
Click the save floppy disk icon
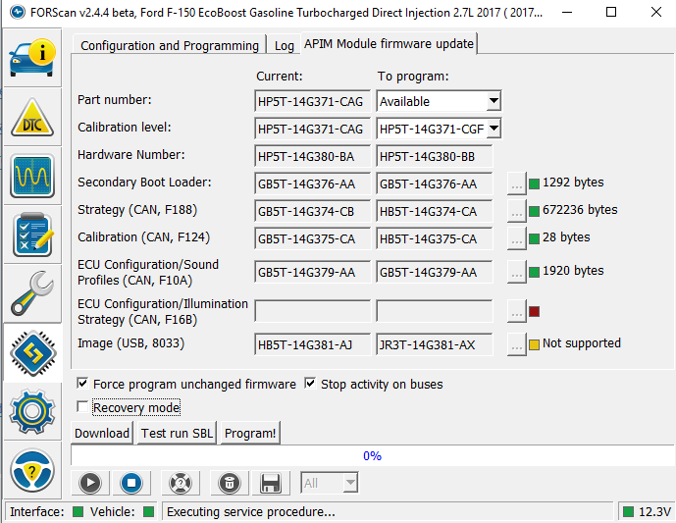(x=271, y=483)
